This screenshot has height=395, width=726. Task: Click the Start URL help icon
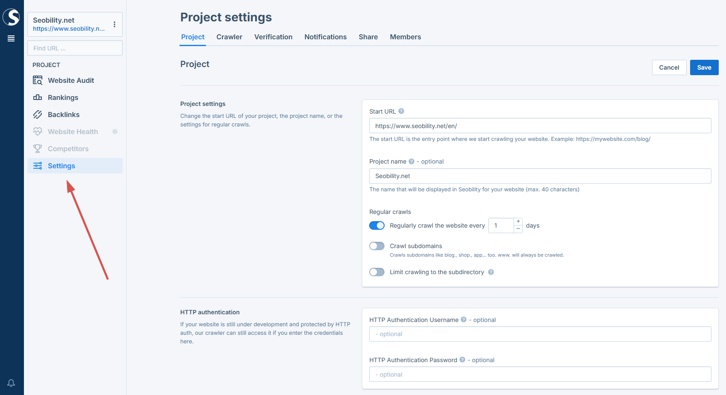[x=401, y=111]
